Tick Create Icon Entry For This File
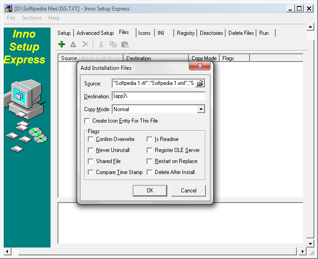The image size is (318, 259). (x=87, y=121)
